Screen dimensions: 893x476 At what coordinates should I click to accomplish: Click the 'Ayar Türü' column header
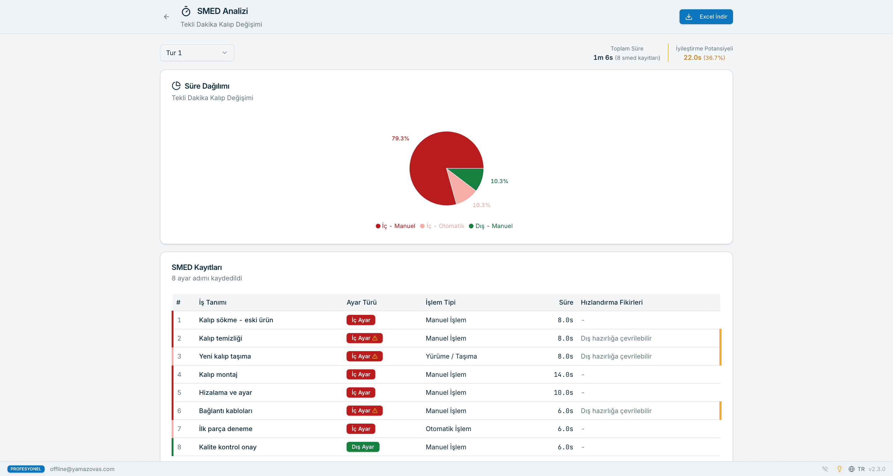[362, 302]
